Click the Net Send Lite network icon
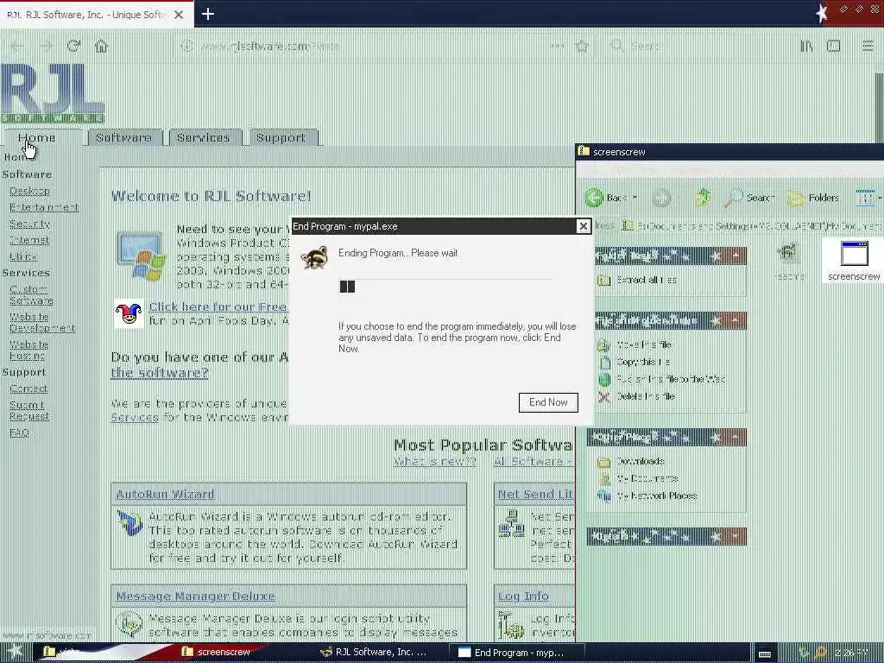The image size is (884, 663). coord(512,523)
